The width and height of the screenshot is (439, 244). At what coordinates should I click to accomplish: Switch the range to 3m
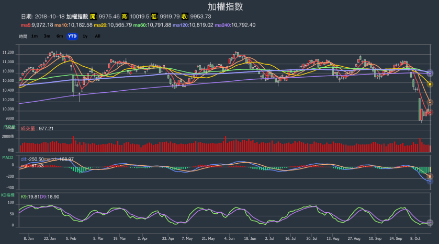pyautogui.click(x=47, y=36)
